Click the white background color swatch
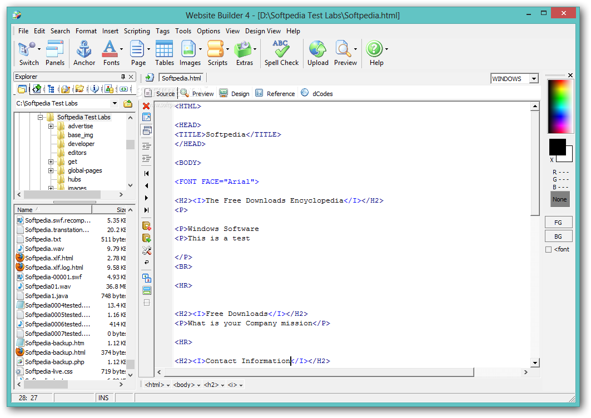Screen dimensions: 591x418 point(569,158)
